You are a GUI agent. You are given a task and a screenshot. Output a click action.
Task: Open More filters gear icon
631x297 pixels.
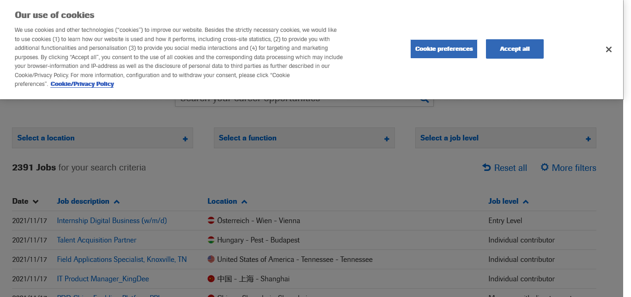point(545,167)
